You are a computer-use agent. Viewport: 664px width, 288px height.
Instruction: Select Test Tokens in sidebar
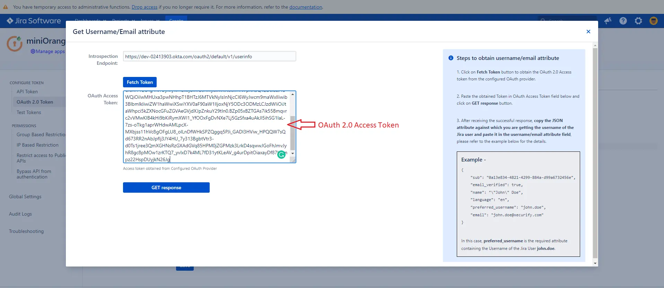(29, 112)
